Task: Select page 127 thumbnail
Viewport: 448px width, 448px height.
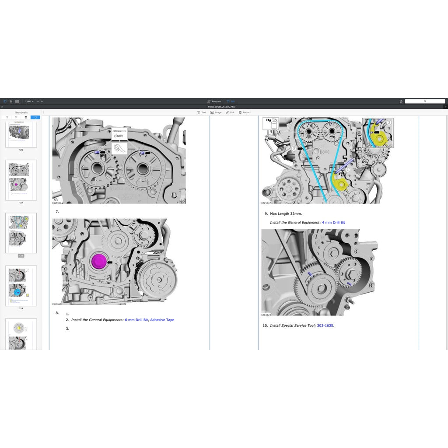Action: coord(21,179)
